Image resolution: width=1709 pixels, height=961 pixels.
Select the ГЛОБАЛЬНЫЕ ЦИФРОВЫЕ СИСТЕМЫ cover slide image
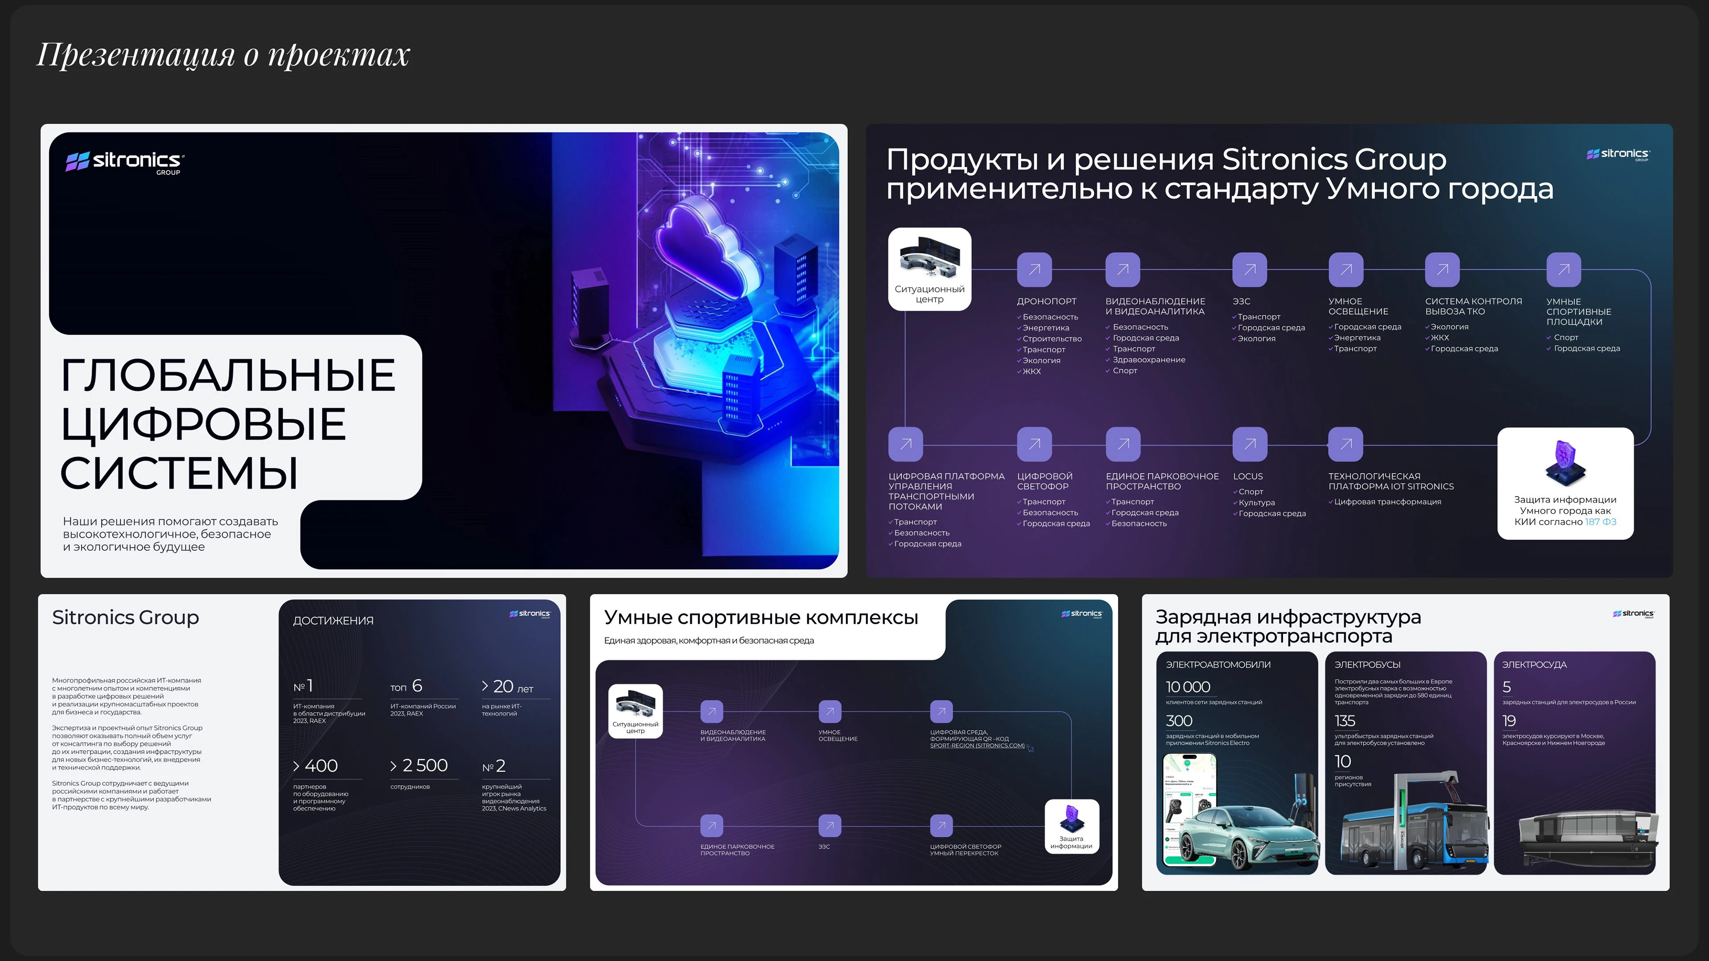click(x=444, y=351)
